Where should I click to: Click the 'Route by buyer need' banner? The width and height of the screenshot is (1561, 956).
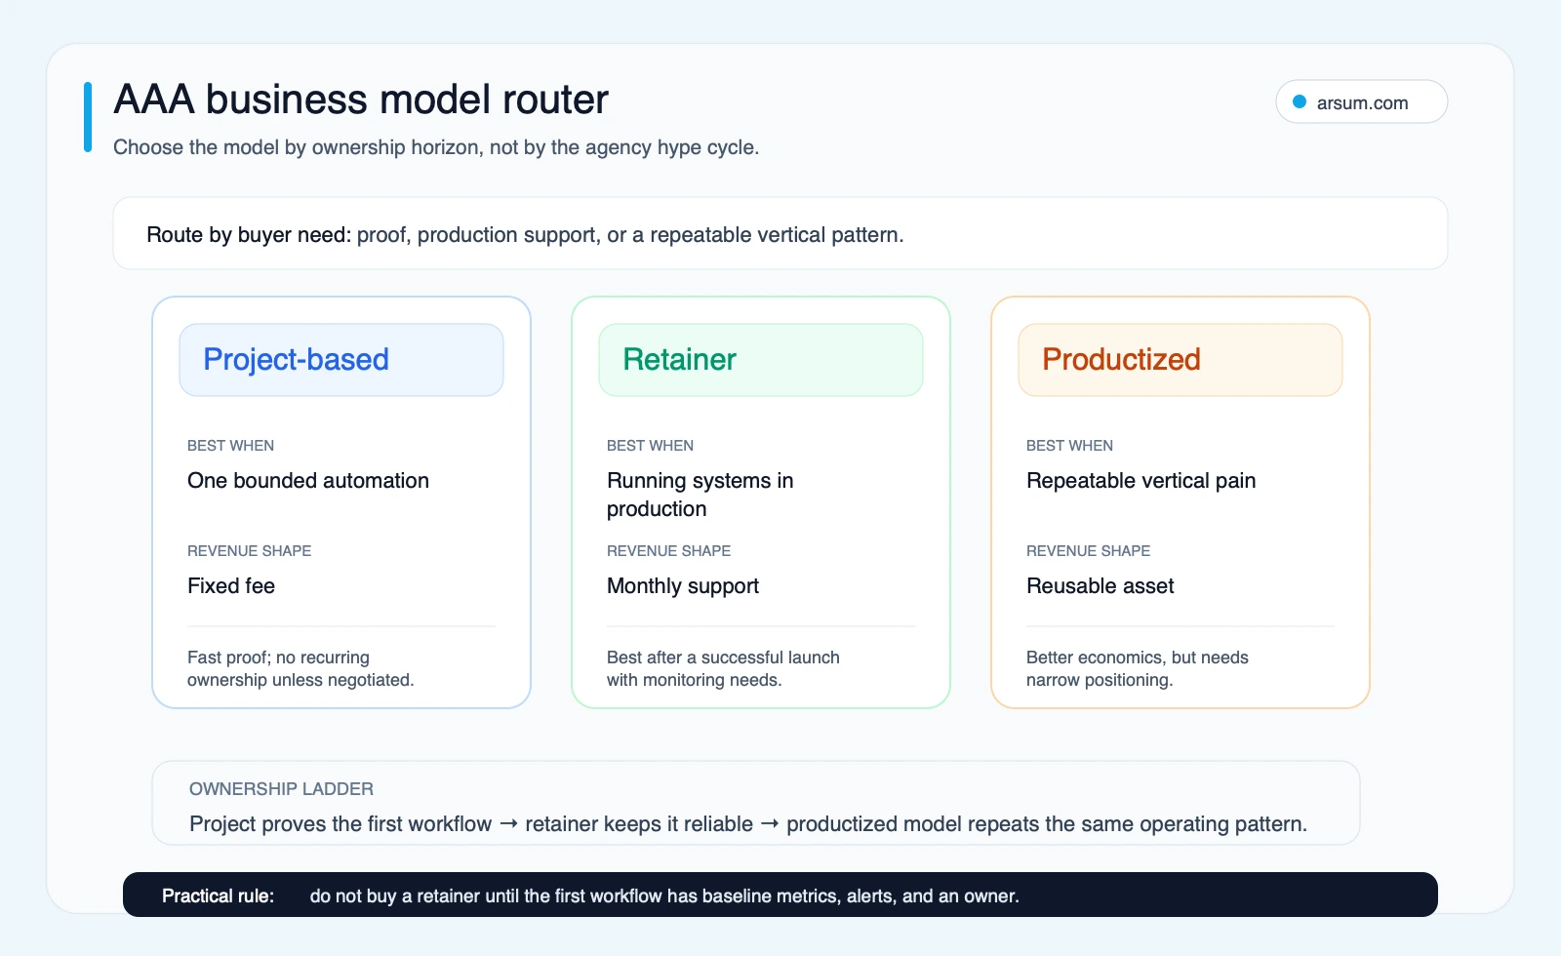[x=780, y=233]
